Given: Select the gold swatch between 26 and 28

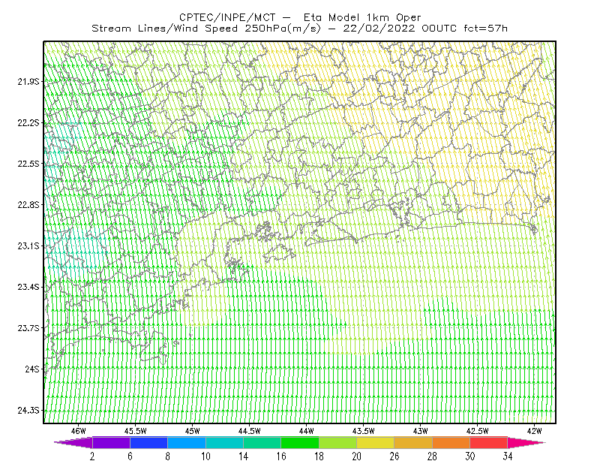Looking at the screenshot, I should (413, 442).
